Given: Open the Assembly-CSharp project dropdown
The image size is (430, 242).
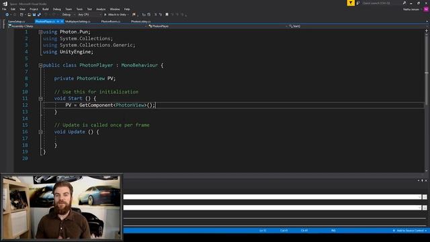Looking at the screenshot, I should (77, 26).
